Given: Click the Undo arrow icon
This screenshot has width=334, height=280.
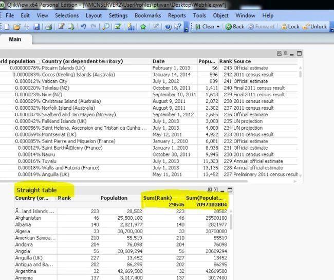Looking at the screenshot, I should pyautogui.click(x=83, y=27).
